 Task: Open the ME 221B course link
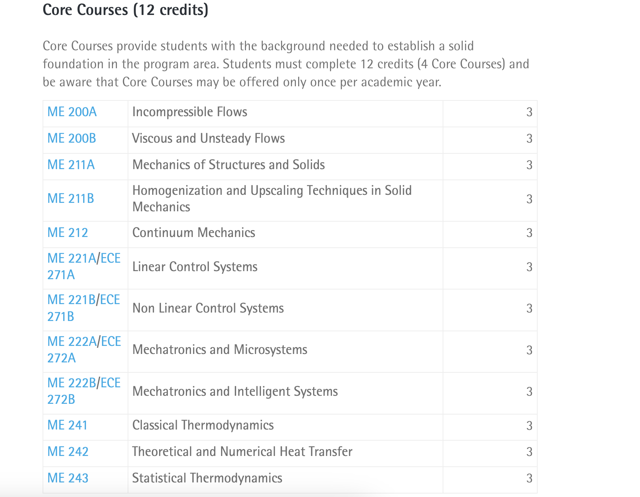[72, 300]
